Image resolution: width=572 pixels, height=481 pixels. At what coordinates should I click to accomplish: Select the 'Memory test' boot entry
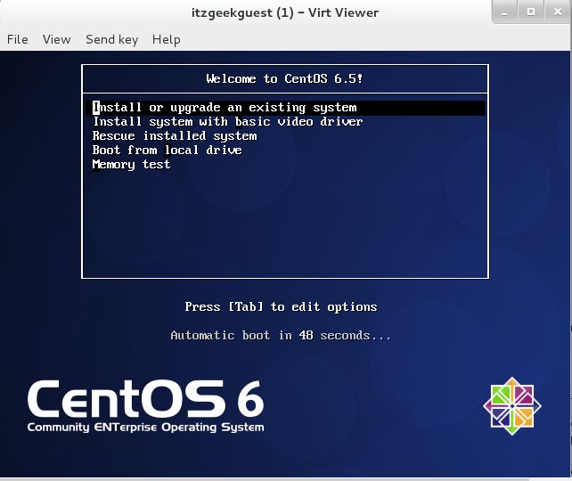coord(131,165)
